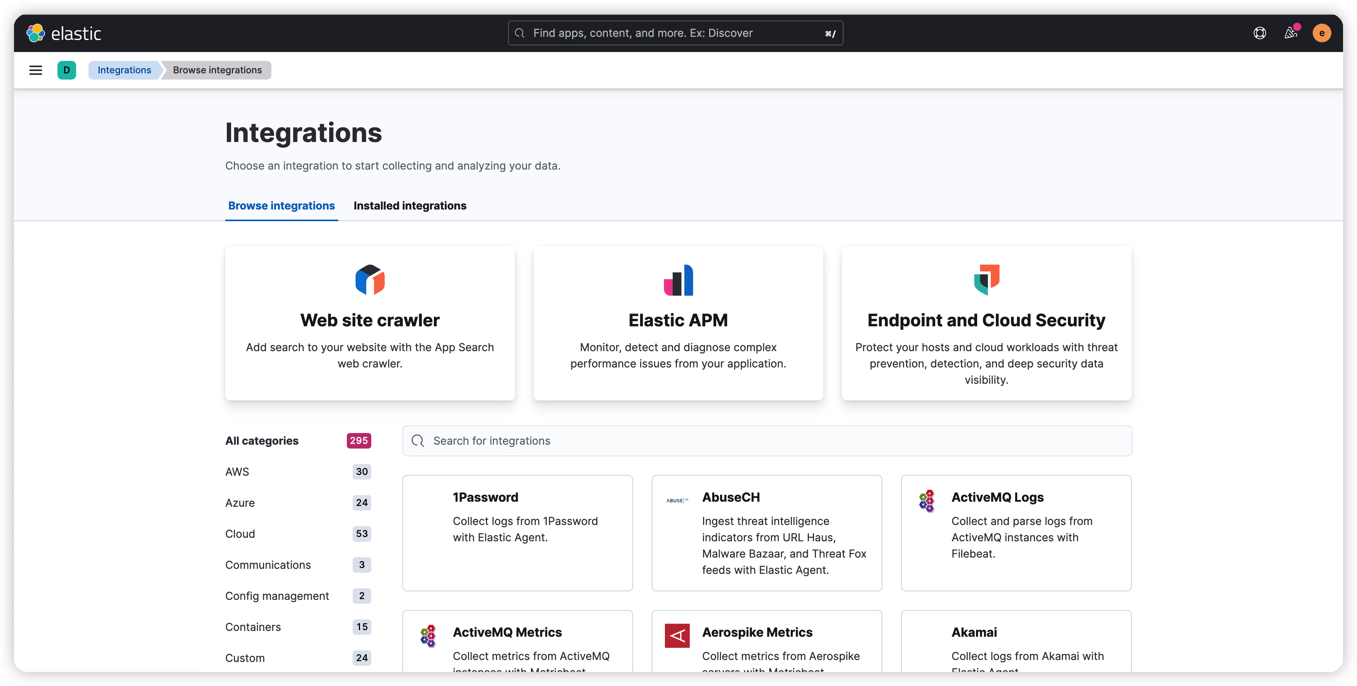The width and height of the screenshot is (1357, 686).
Task: Filter by AWS category
Action: (237, 472)
